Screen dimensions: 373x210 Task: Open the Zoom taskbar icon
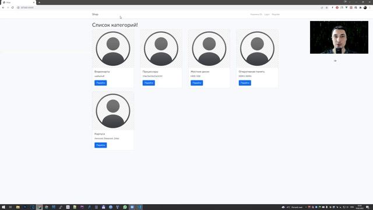132,207
